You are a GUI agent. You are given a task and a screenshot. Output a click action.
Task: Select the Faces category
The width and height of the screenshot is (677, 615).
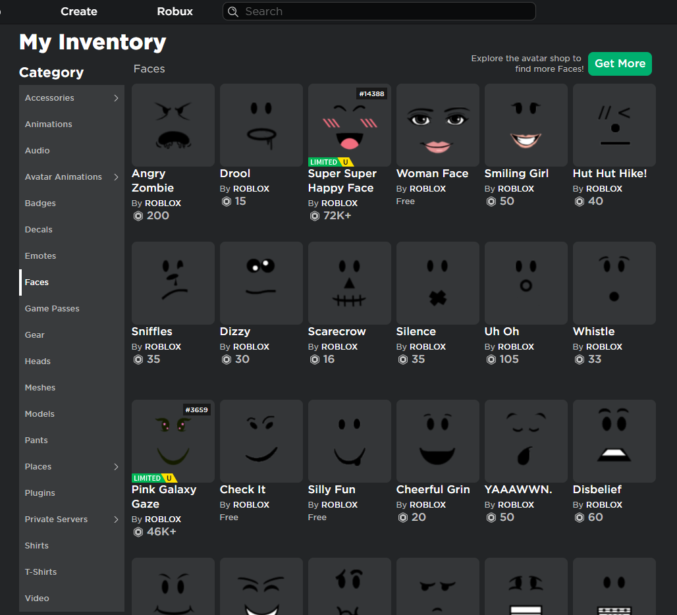pos(72,282)
